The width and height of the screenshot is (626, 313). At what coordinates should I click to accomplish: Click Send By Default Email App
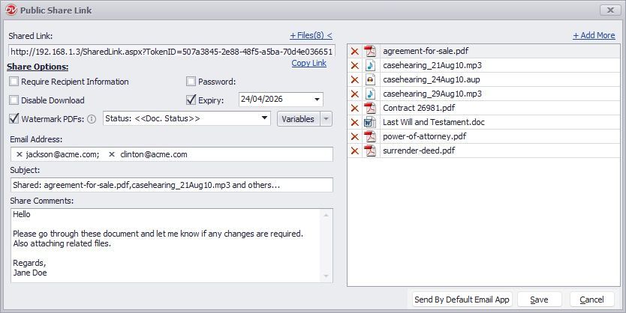click(462, 300)
